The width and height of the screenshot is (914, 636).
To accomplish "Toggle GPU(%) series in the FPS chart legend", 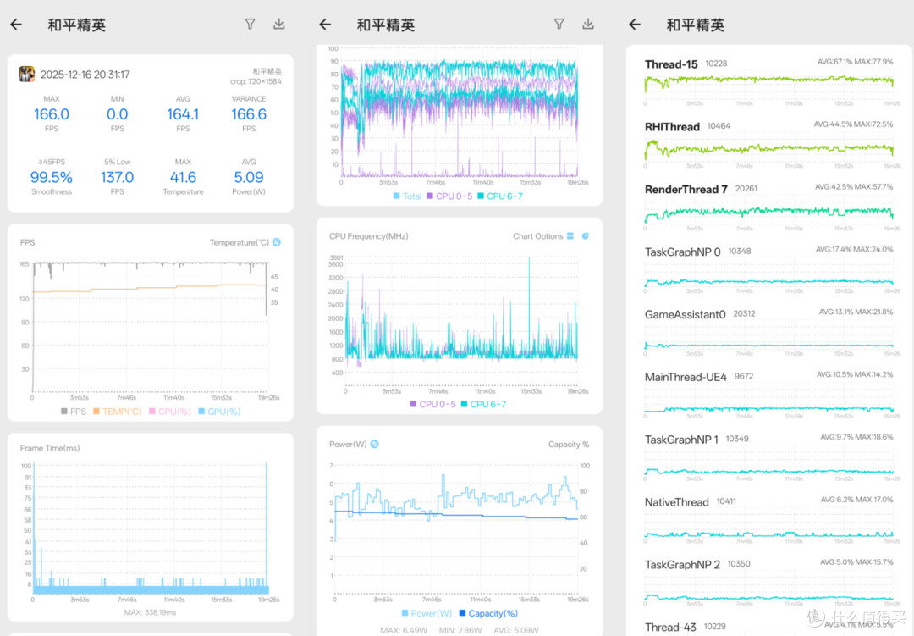I will (219, 412).
